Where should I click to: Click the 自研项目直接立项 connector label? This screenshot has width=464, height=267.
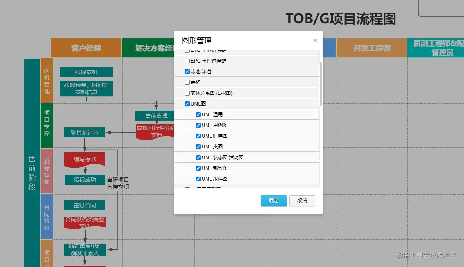pos(118,183)
